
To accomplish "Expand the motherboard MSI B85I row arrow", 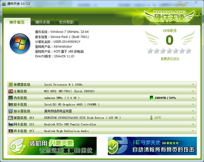I will tap(193, 91).
